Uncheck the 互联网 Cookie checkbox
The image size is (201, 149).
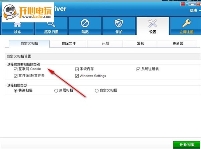coord(15,69)
